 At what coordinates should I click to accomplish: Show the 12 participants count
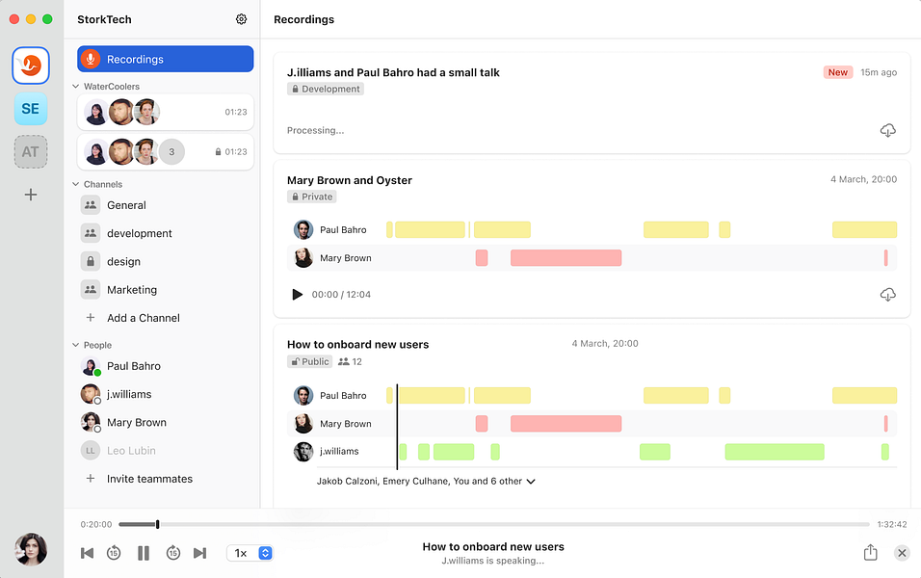pyautogui.click(x=350, y=362)
